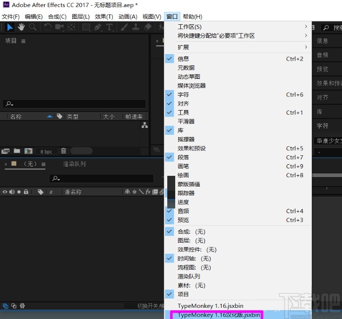
Task: Expand the 扩展 submenu
Action: (x=238, y=47)
